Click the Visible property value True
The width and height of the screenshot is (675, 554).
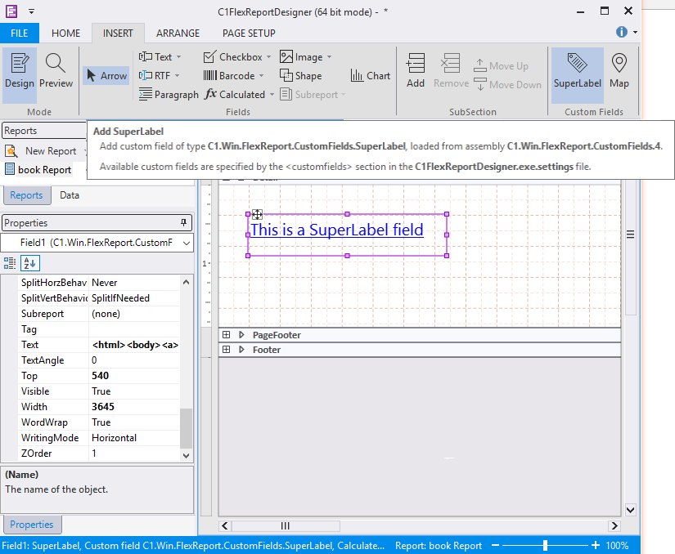[134, 391]
